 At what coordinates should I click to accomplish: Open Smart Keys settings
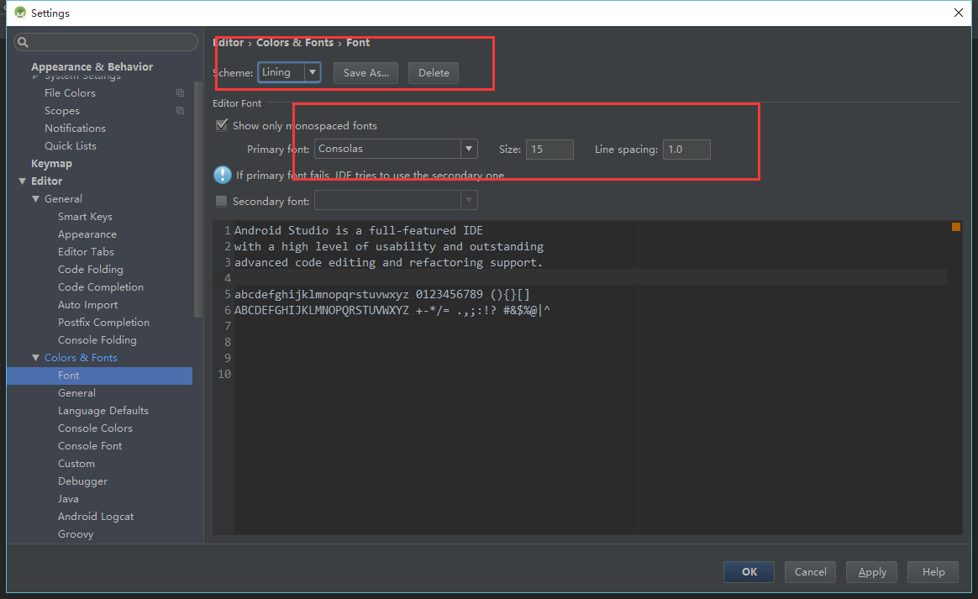(x=85, y=217)
